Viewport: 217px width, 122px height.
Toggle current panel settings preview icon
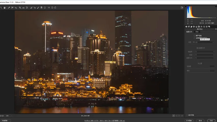click(x=182, y=116)
